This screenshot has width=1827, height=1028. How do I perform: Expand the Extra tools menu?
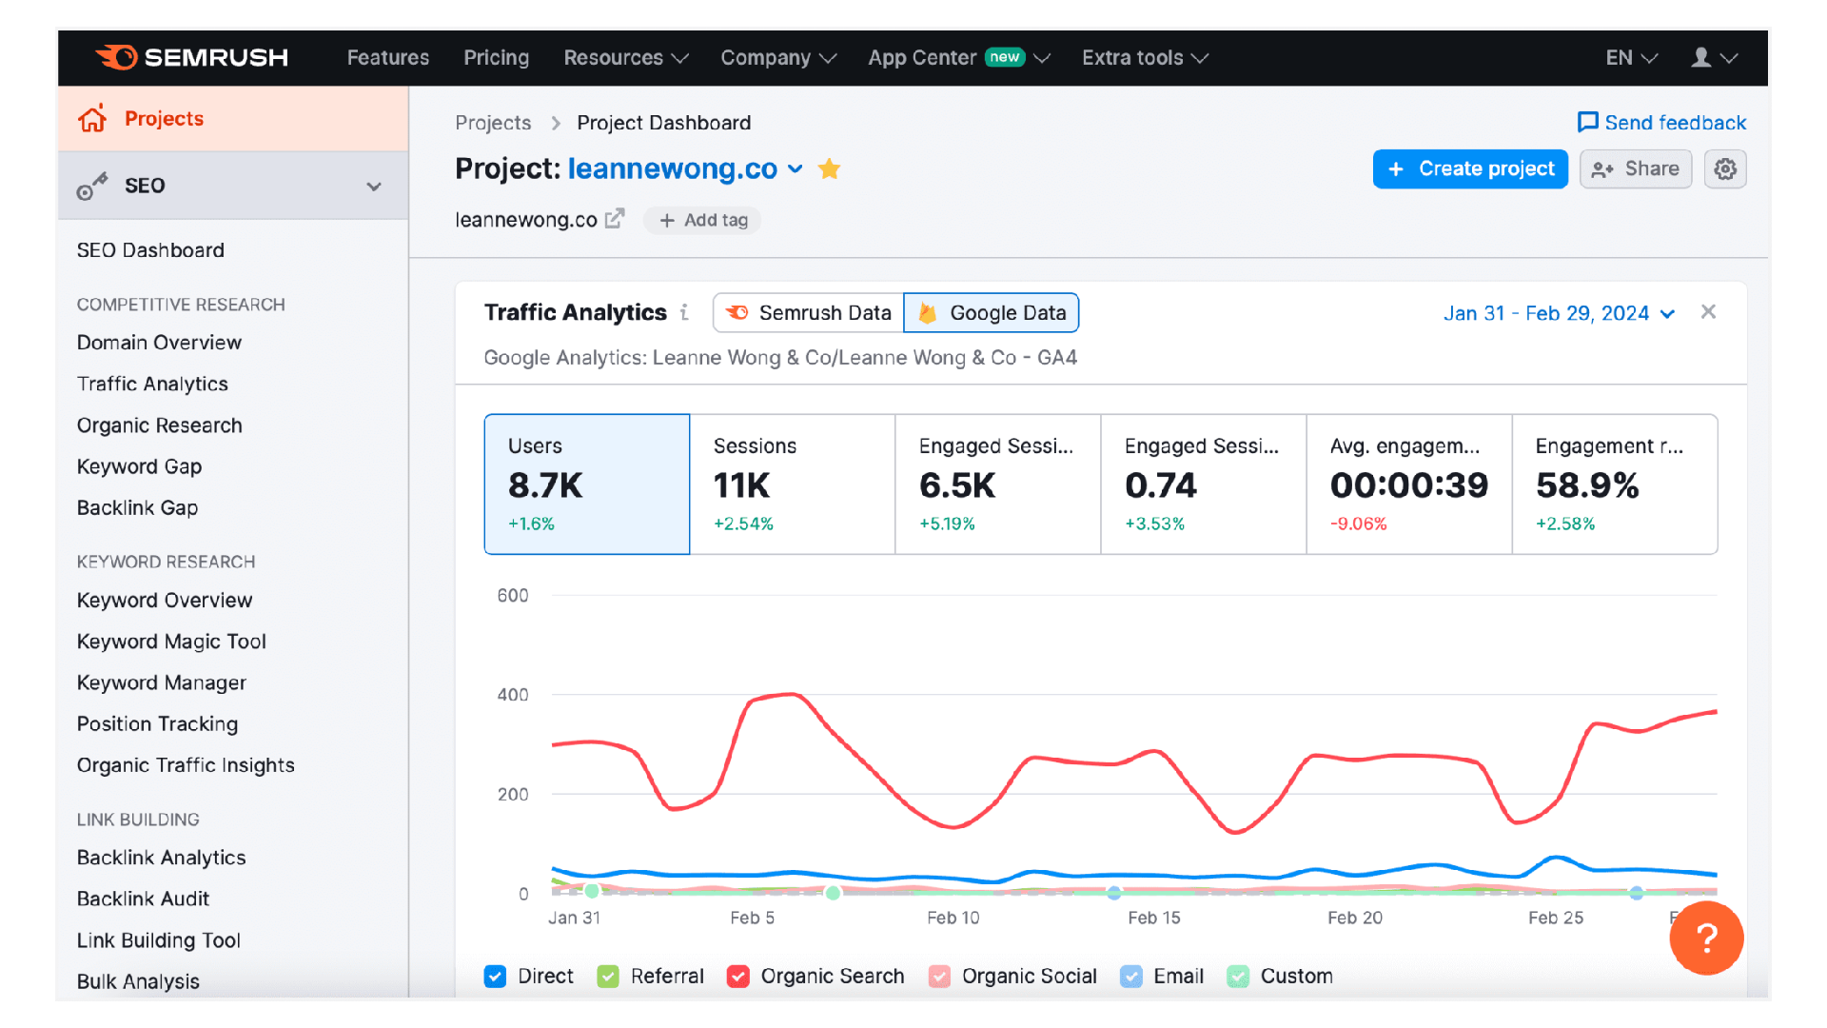point(1145,57)
